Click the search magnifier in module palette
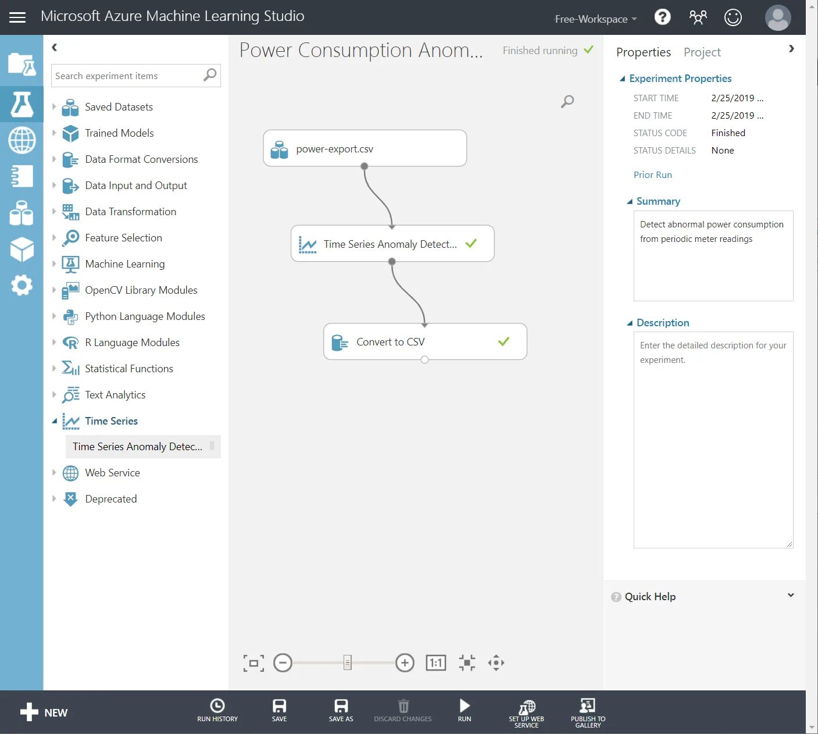The image size is (818, 734). (x=210, y=75)
